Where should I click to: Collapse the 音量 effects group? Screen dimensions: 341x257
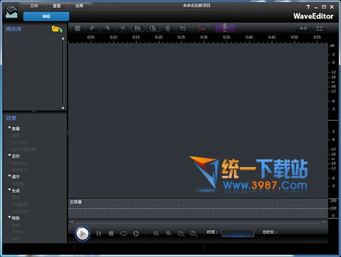[10, 128]
